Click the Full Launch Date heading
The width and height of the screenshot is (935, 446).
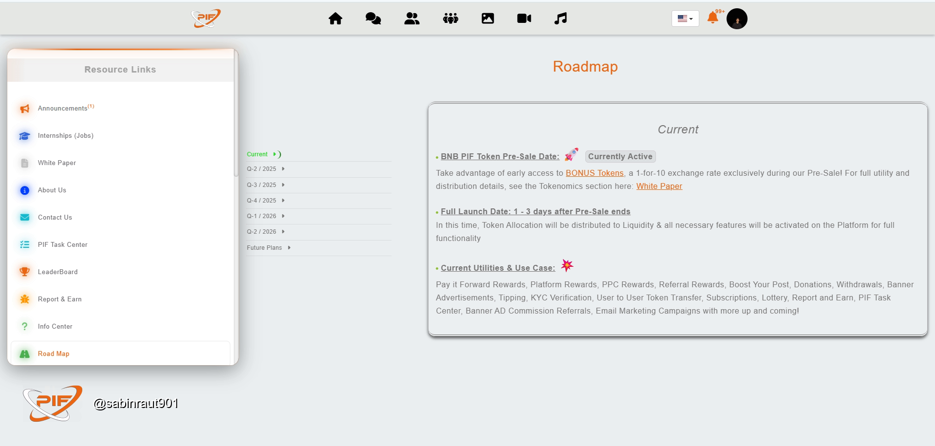pos(536,211)
